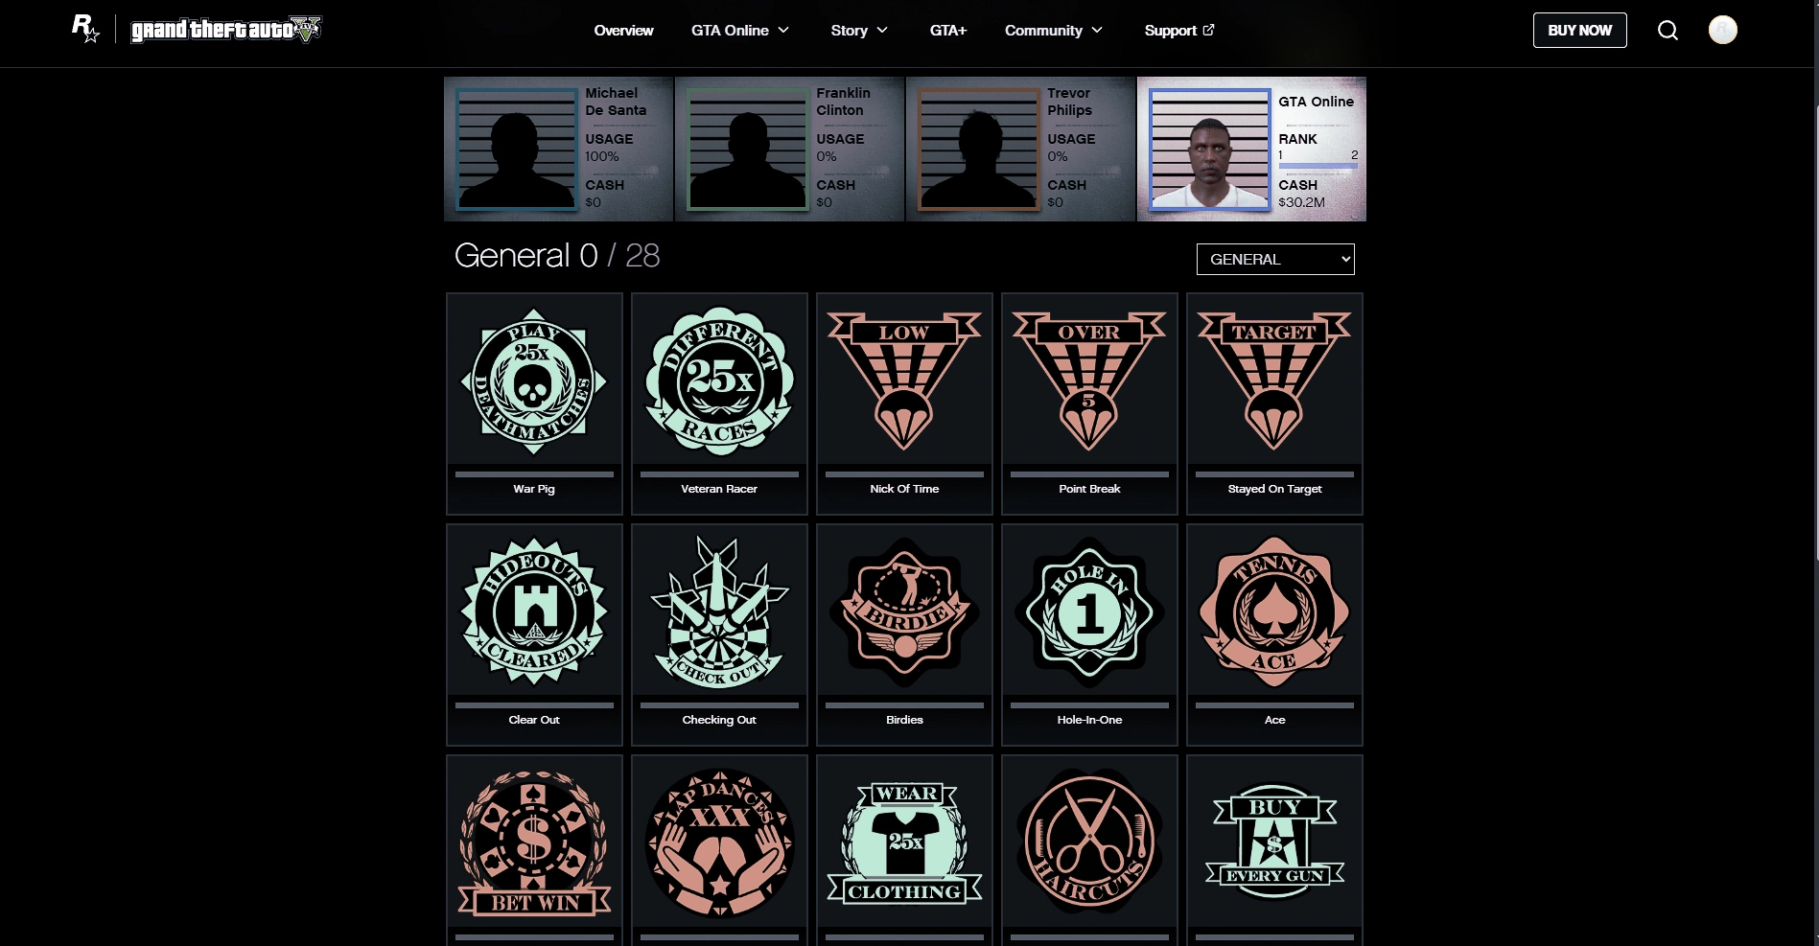The image size is (1819, 946).
Task: Expand the Story nav menu
Action: click(x=859, y=31)
